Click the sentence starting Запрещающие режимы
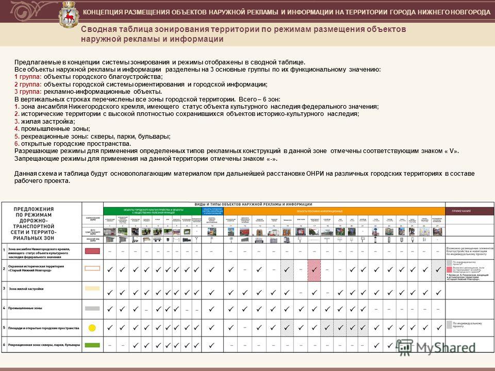The height and width of the screenshot is (371, 495). click(x=146, y=159)
